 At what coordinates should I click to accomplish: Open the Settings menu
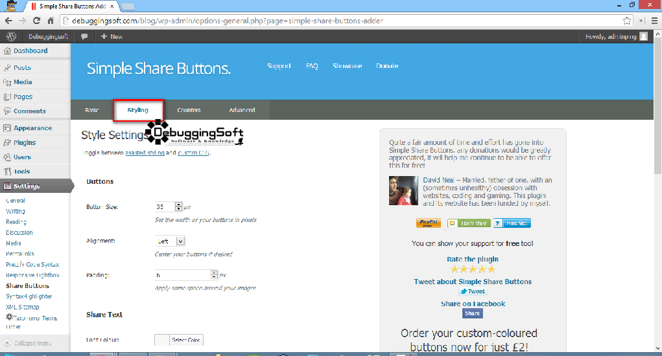(35, 186)
